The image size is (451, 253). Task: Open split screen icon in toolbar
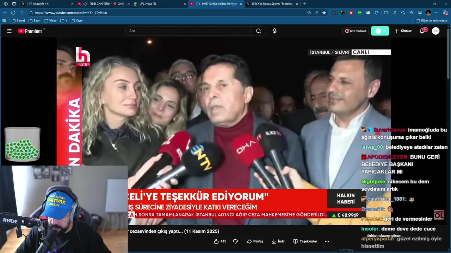pyautogui.click(x=386, y=13)
